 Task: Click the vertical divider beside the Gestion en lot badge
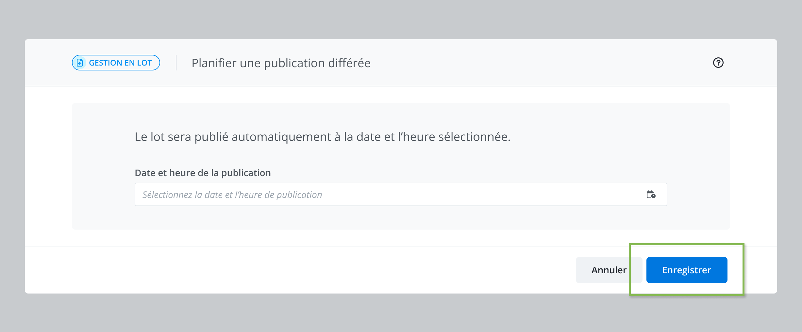click(x=176, y=63)
